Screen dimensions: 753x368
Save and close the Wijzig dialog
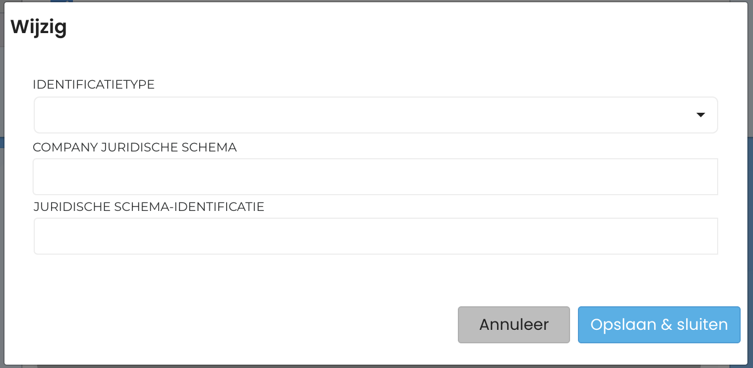659,324
